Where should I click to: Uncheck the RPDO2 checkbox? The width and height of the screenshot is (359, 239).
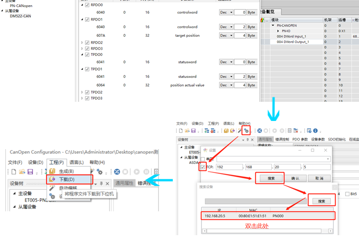[87, 43]
